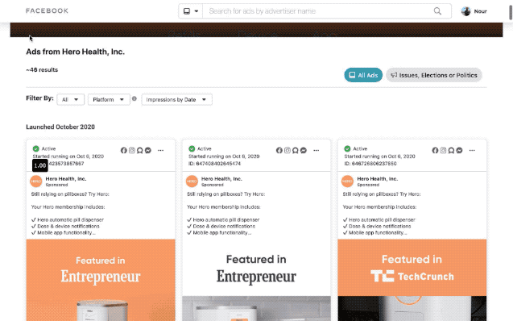
Task: Select Issues, Elections or Politics button
Action: pos(434,75)
